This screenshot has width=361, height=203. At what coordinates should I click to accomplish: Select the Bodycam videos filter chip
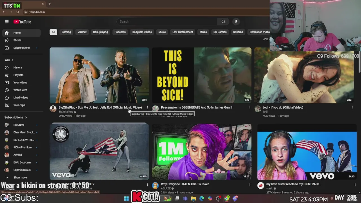pyautogui.click(x=142, y=32)
